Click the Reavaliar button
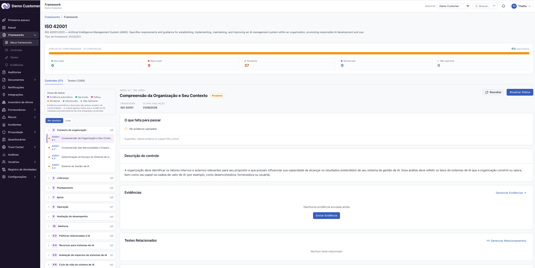Screen dimensions: 535x268 pos(493,92)
